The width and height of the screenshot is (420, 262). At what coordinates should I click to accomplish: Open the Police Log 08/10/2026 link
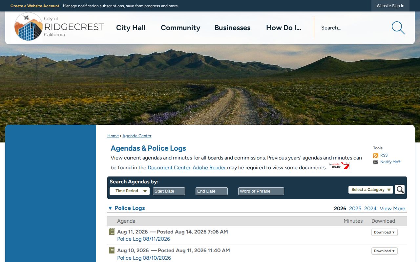144,258
